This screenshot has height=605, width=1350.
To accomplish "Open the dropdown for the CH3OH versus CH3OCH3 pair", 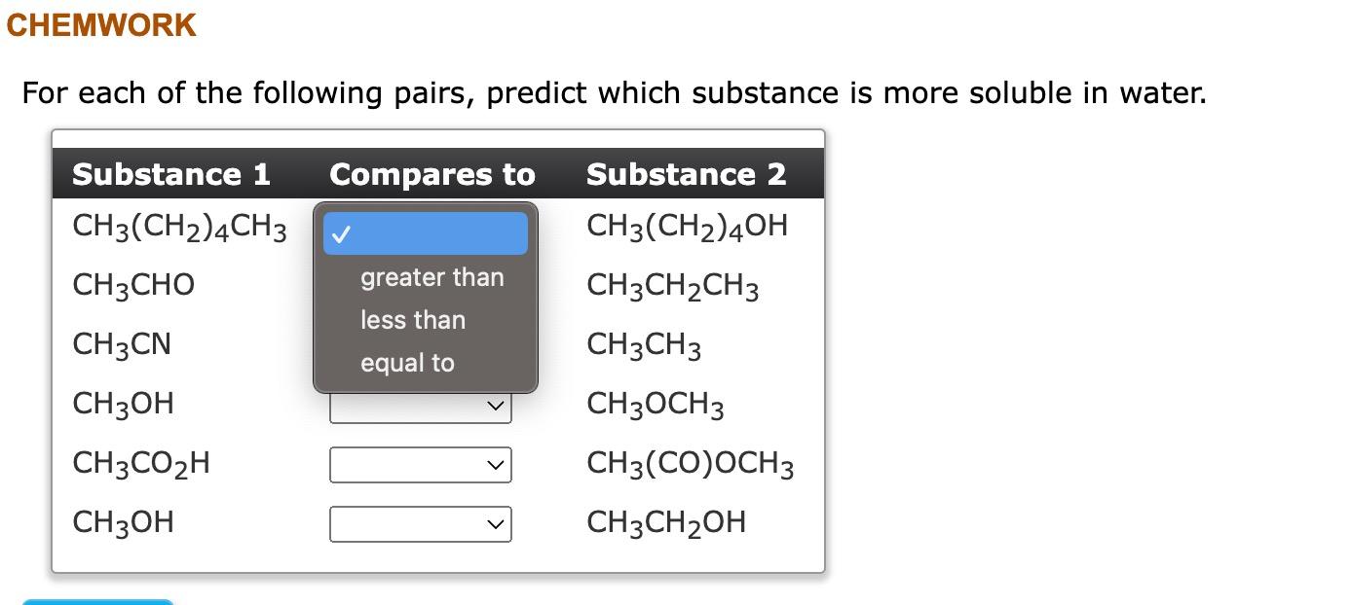I will 420,405.
